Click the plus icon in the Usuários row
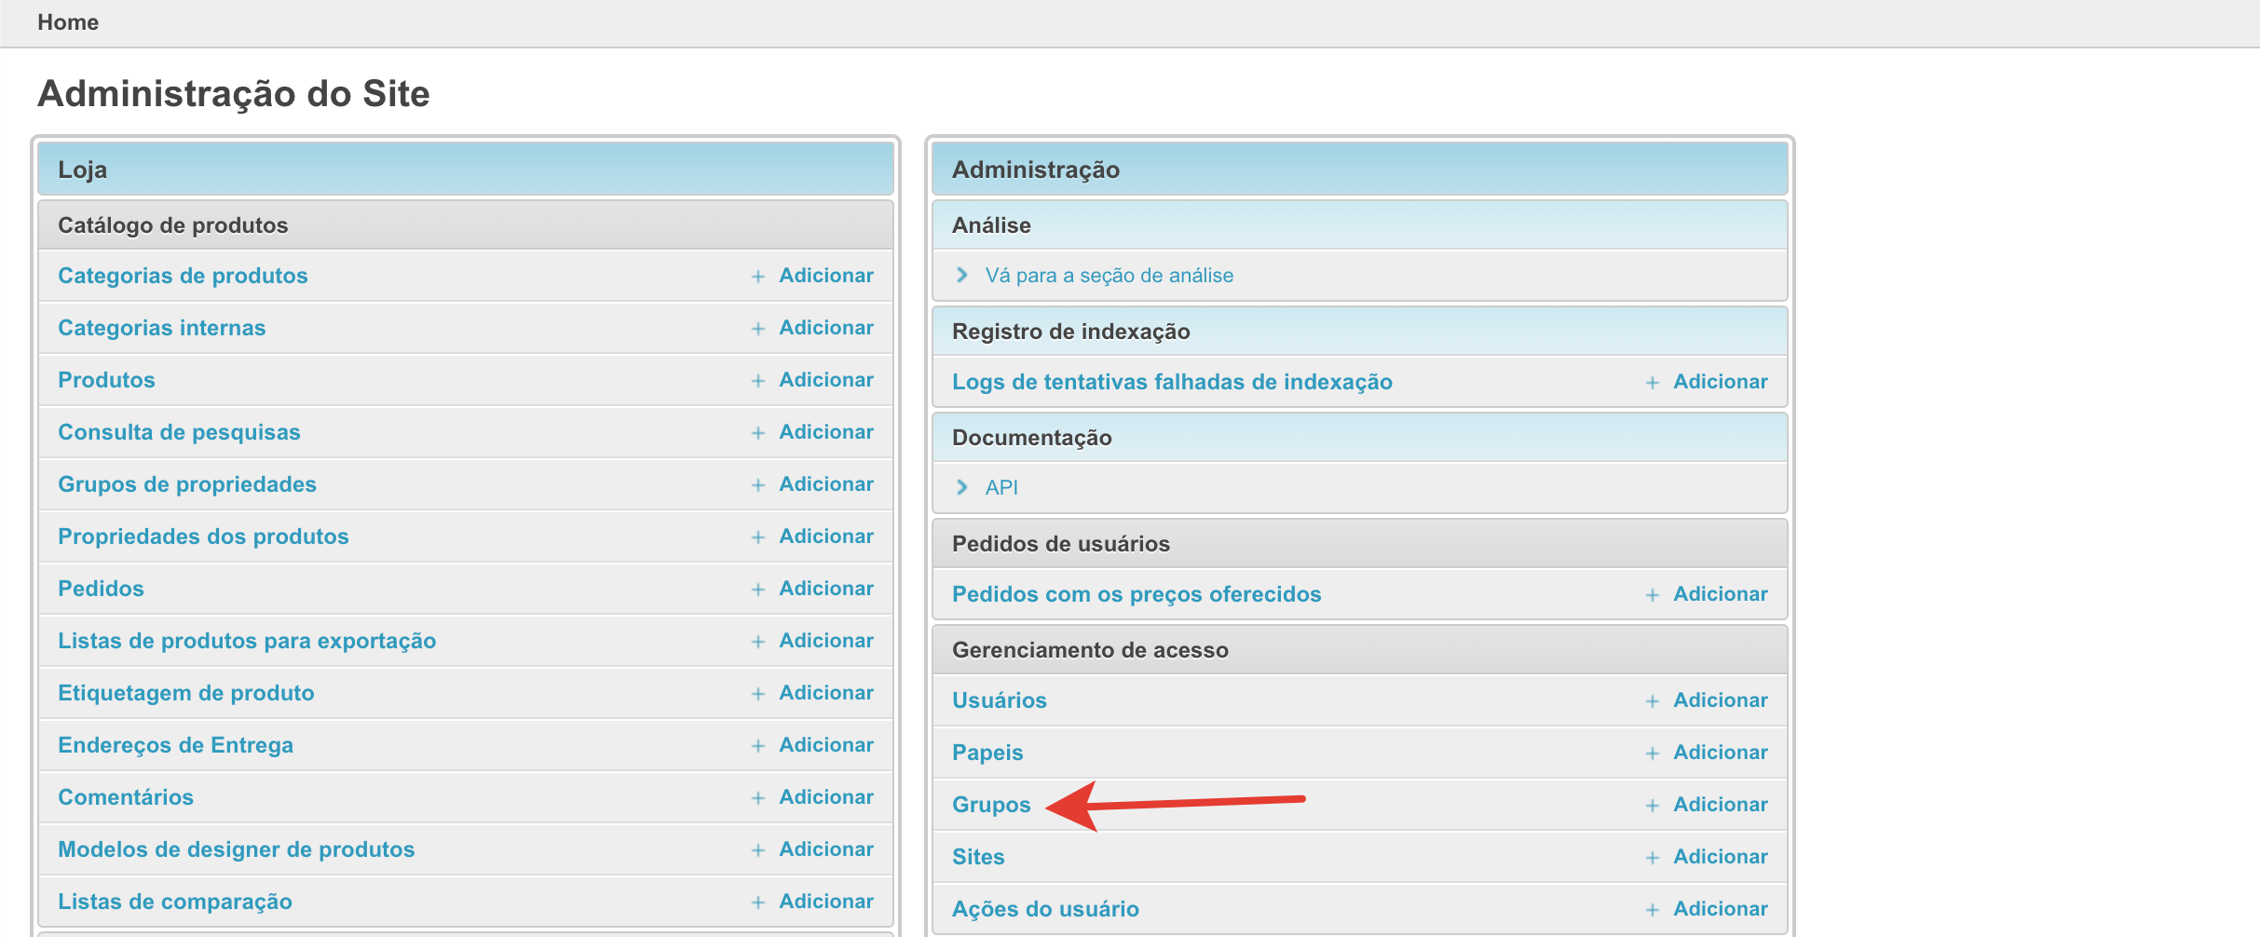Viewport: 2260px width, 937px height. click(x=1653, y=701)
